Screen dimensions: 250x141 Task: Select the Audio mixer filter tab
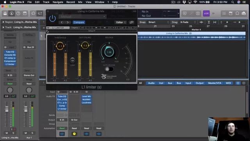(151, 83)
